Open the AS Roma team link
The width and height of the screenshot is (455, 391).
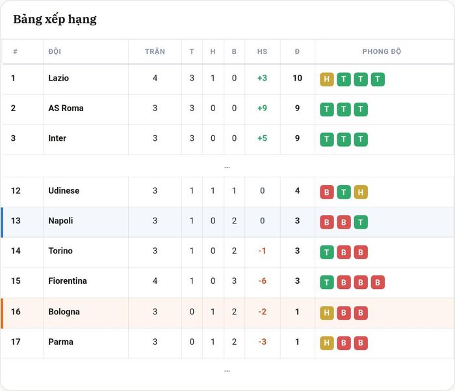tap(66, 108)
